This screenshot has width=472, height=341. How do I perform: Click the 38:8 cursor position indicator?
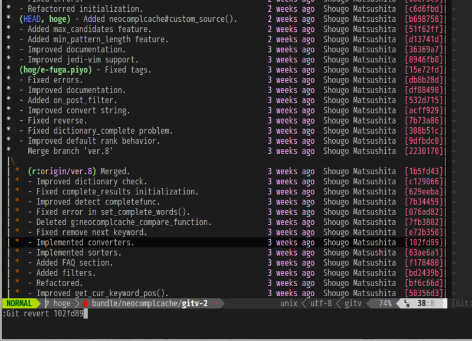click(425, 303)
